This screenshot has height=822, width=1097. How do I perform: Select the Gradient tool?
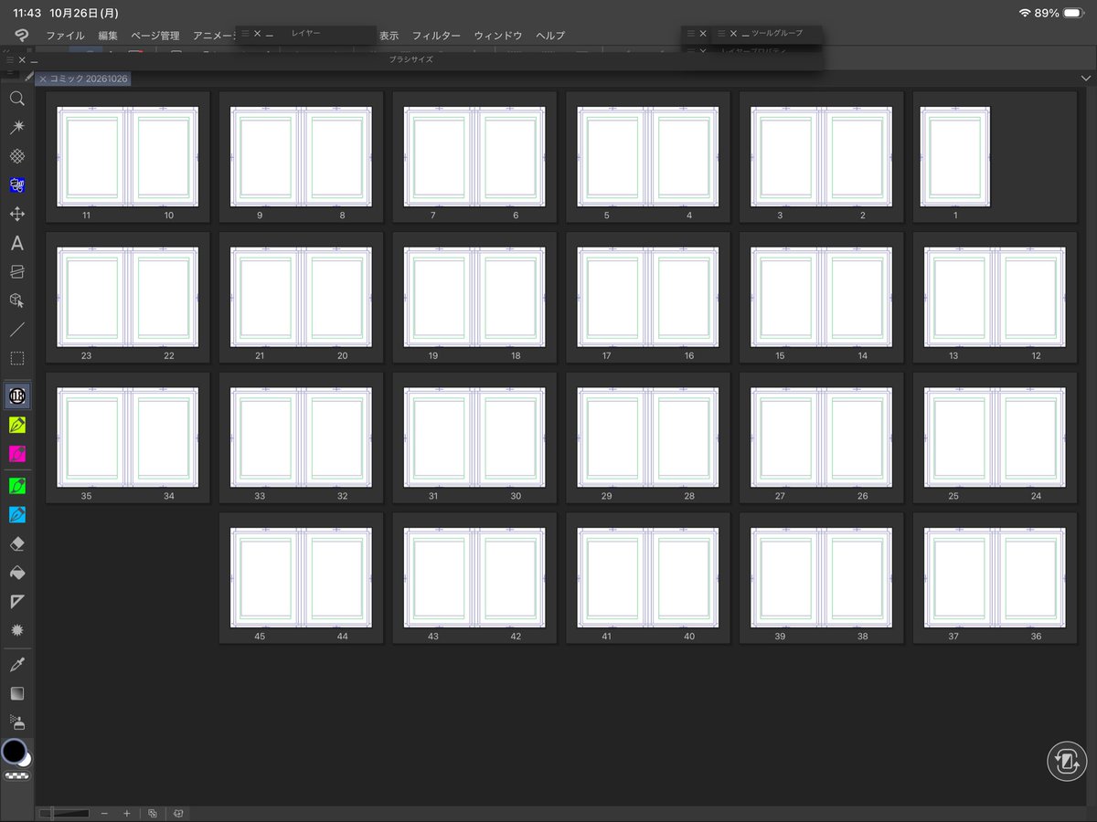pyautogui.click(x=16, y=693)
